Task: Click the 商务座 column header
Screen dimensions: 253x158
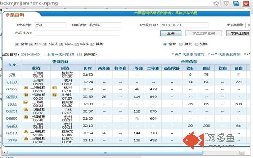Action: pyautogui.click(x=104, y=68)
